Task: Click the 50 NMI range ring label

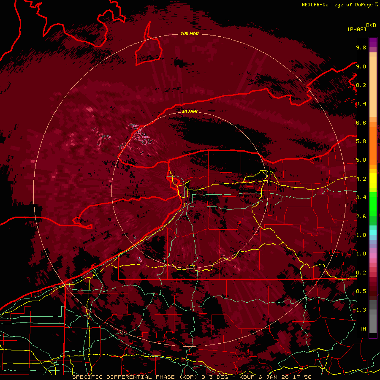Action: coord(190,111)
